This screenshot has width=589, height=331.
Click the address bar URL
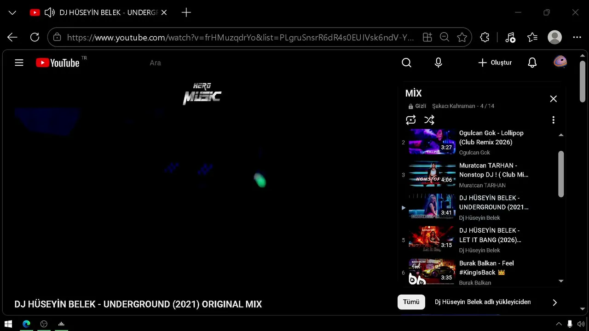pyautogui.click(x=240, y=38)
